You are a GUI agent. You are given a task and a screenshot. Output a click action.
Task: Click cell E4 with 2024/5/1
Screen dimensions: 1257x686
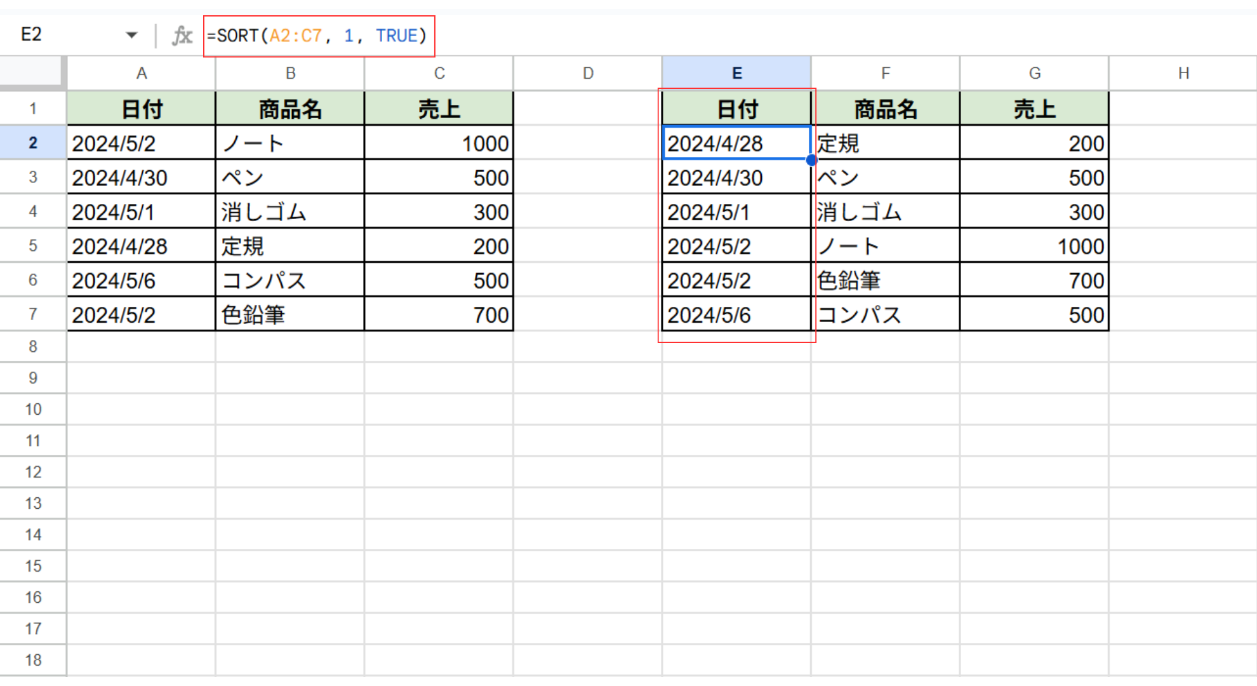pyautogui.click(x=736, y=212)
